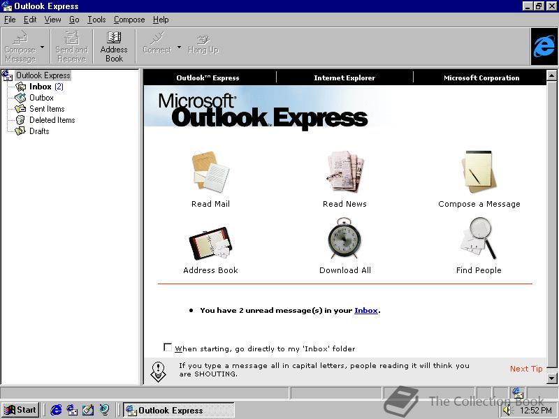The width and height of the screenshot is (559, 419).
Task: Click the View Channels Quick Launch icon
Action: [x=104, y=410]
